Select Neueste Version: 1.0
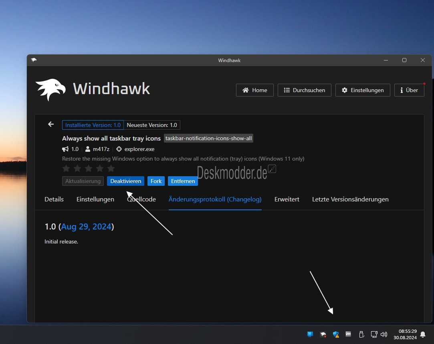Image resolution: width=434 pixels, height=344 pixels. 152,125
